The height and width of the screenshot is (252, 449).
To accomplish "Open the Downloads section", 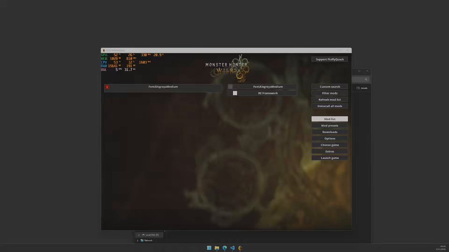I will (330, 132).
